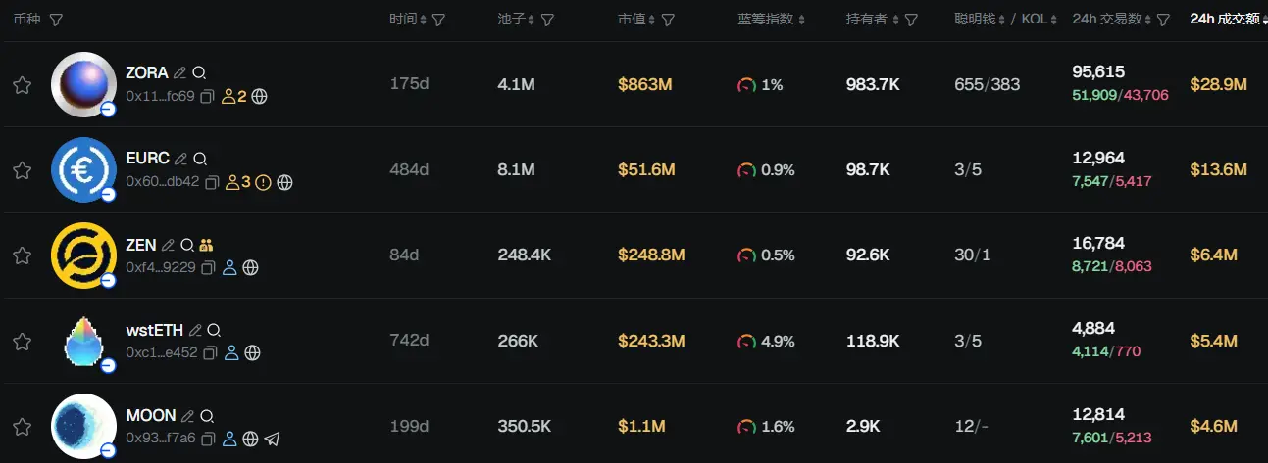Copy the MOON contract address
The image size is (1268, 463).
209,439
